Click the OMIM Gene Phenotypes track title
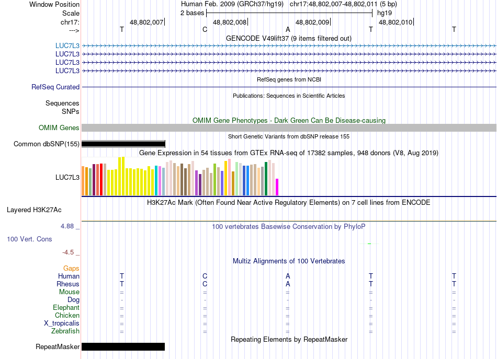This screenshot has width=497, height=359. (x=289, y=121)
